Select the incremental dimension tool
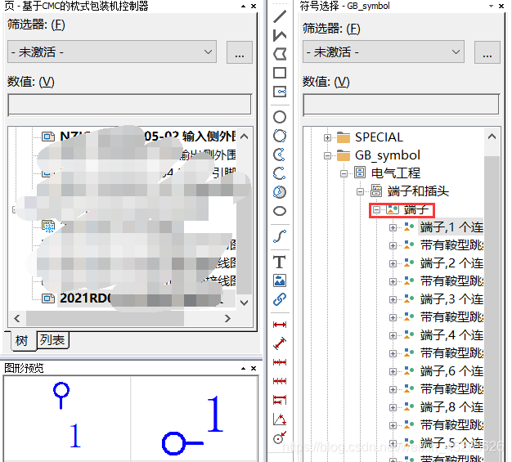Screen dimensions: 512x462 tap(280, 381)
